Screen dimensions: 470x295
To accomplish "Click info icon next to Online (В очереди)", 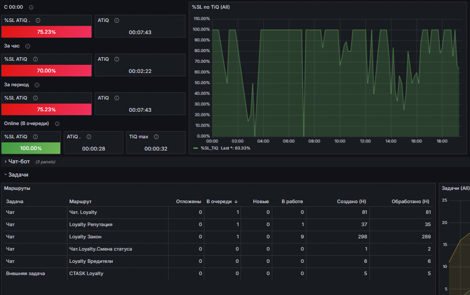I will click(x=57, y=124).
